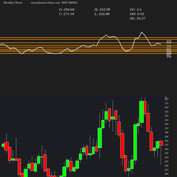Click the 'OC: 3.5' reading

136,10
